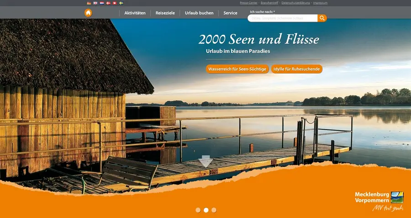
Task: Open the Urlaub buchen menu
Action: click(199, 13)
